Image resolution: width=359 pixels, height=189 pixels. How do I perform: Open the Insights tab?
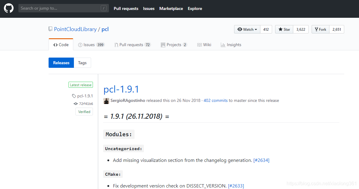tap(231, 45)
